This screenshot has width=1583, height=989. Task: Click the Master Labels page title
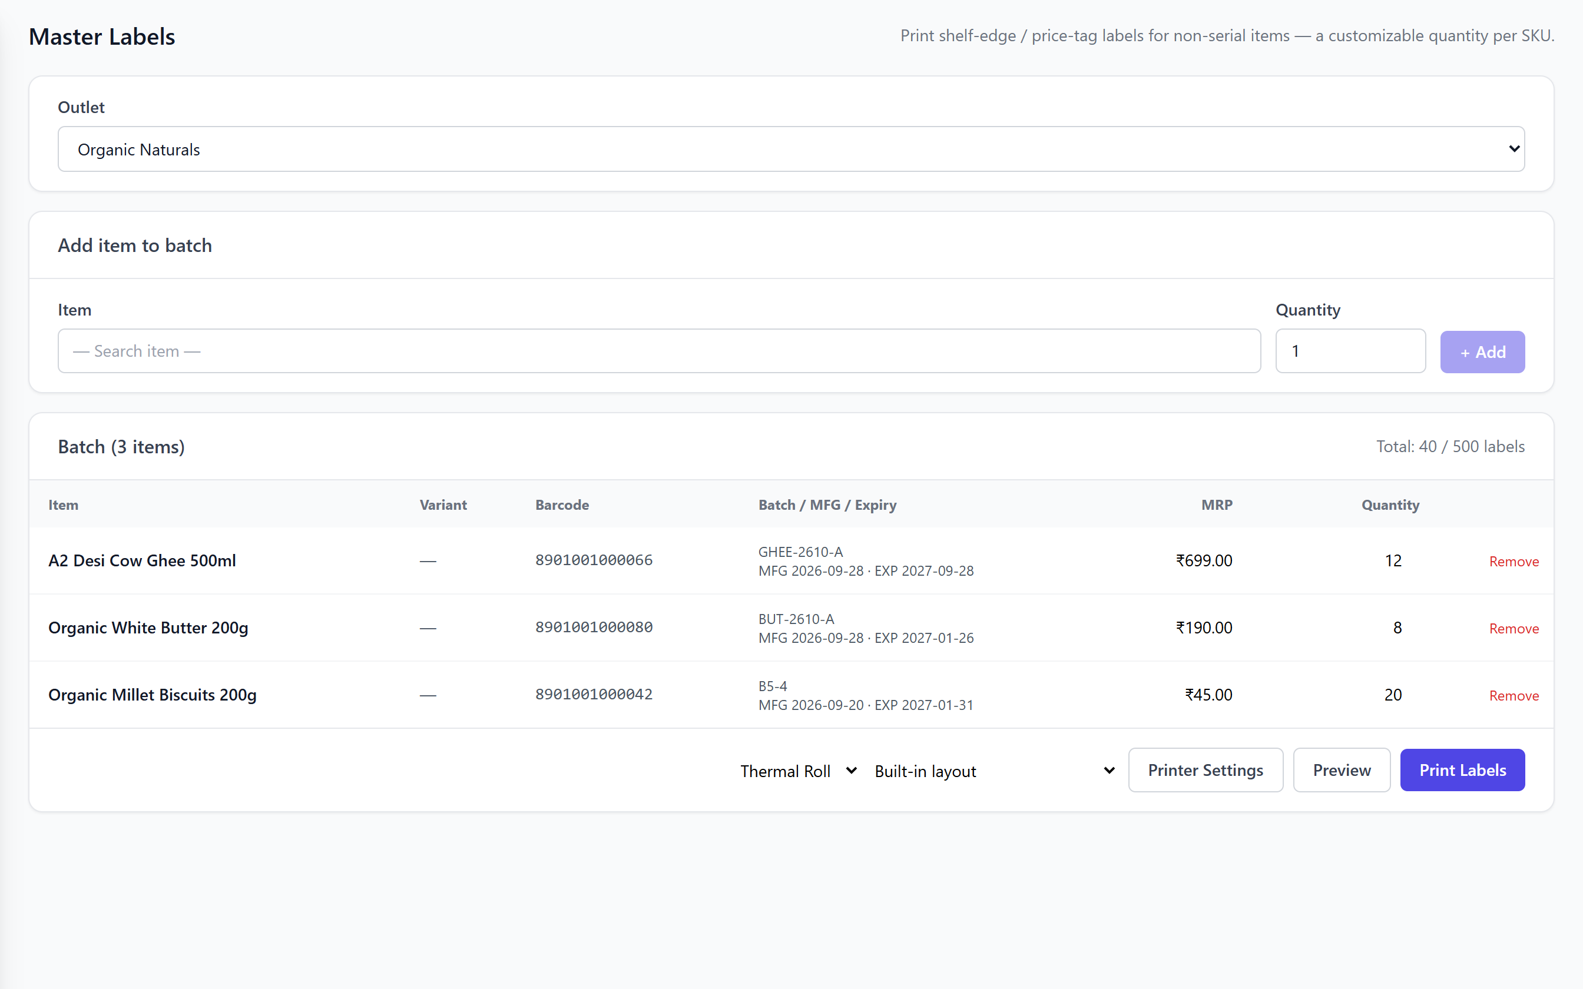click(102, 36)
